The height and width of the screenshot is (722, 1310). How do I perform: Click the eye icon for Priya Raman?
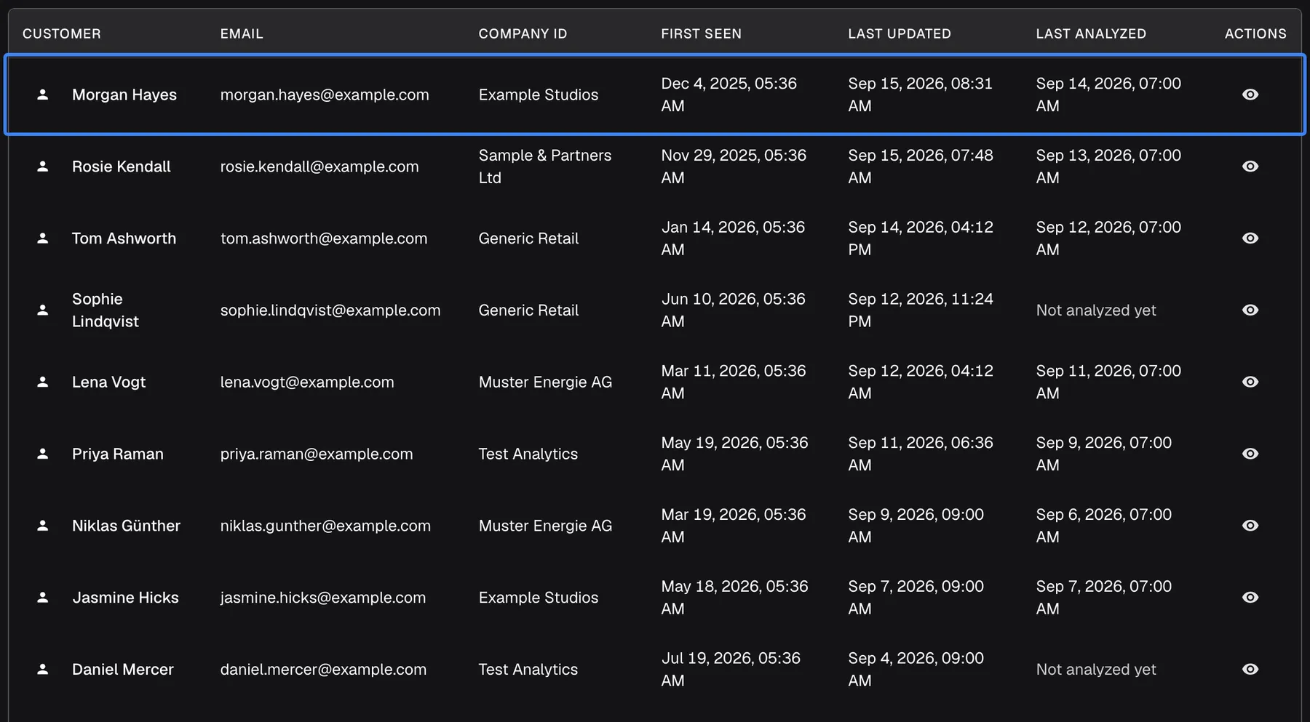point(1250,454)
